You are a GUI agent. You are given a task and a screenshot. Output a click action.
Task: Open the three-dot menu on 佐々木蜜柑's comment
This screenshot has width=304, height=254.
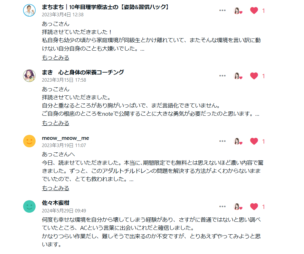tap(222, 207)
